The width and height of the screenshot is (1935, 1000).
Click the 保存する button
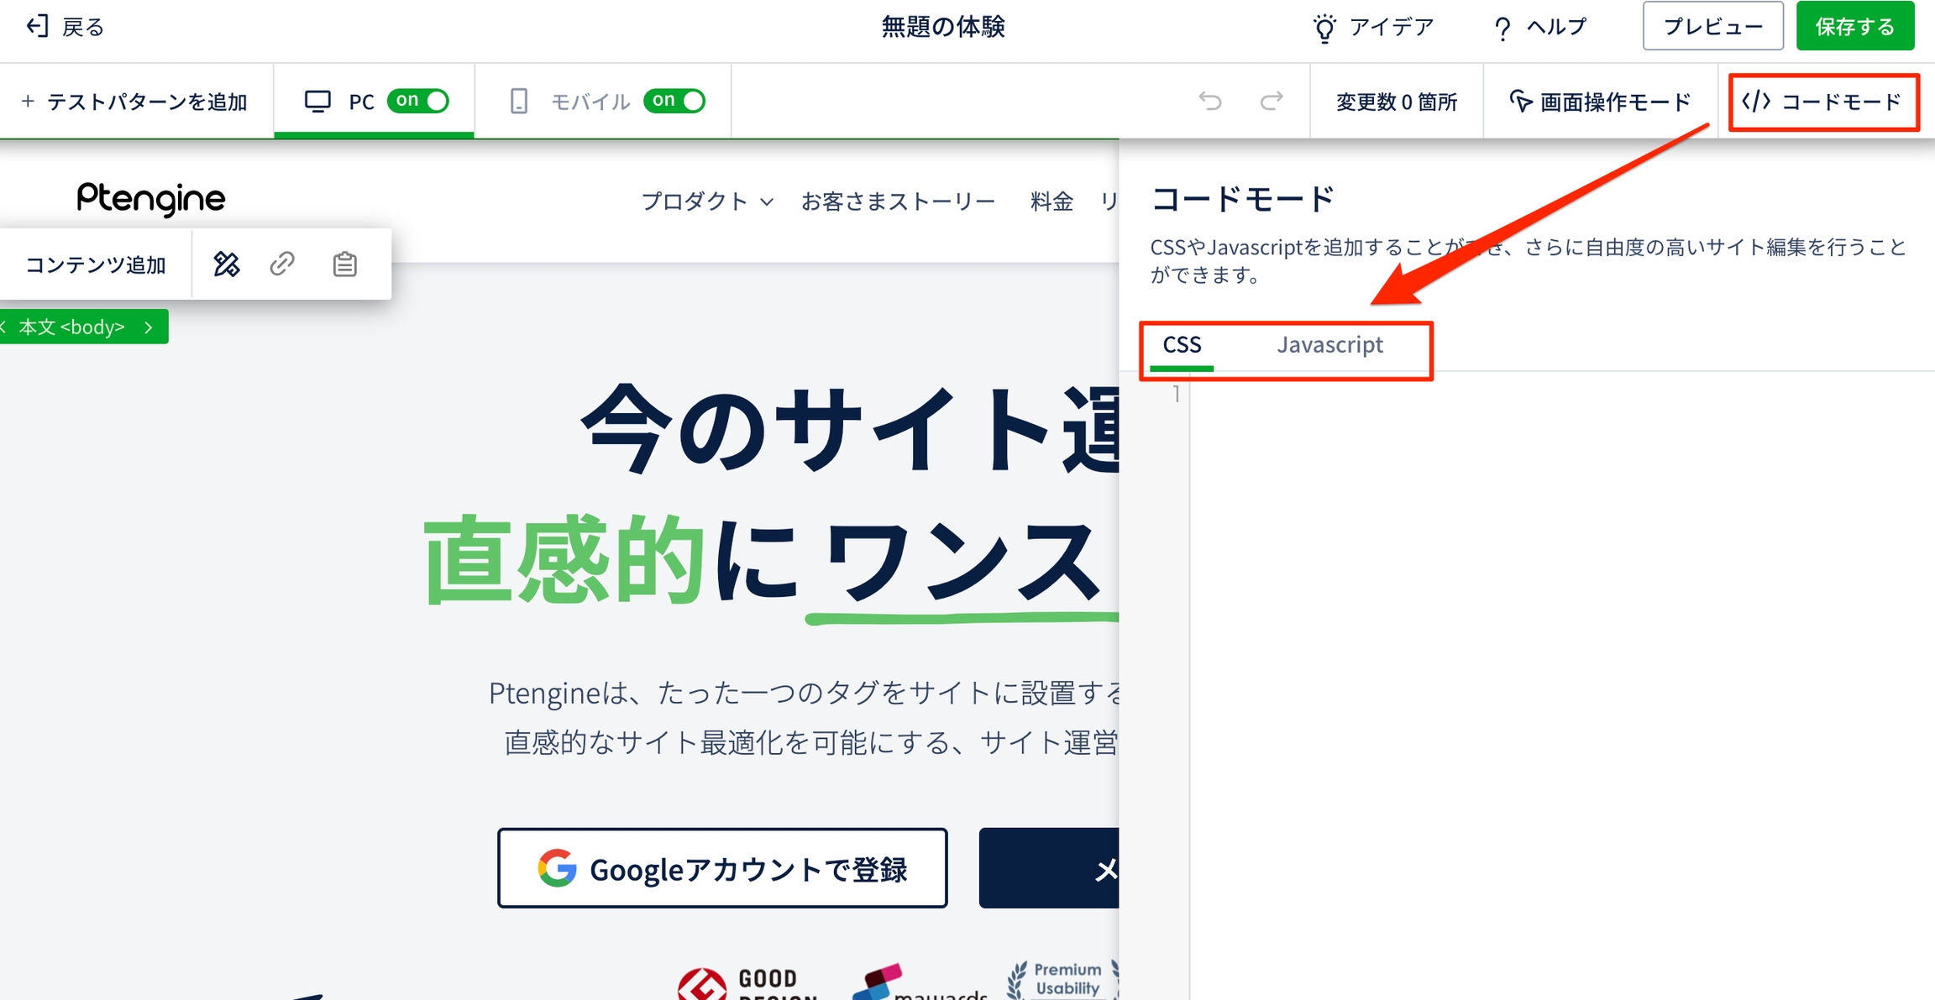coord(1854,27)
